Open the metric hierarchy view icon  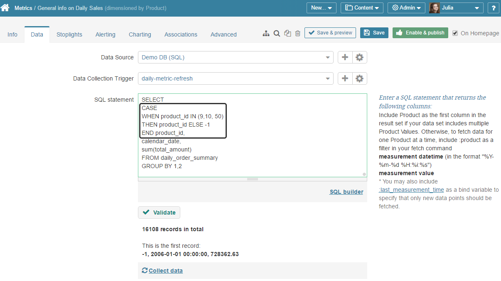pyautogui.click(x=266, y=33)
